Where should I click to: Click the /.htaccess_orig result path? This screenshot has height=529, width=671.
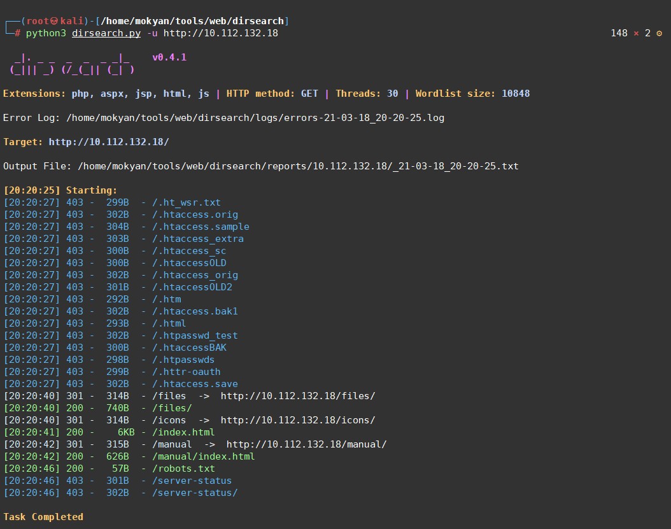click(195, 275)
